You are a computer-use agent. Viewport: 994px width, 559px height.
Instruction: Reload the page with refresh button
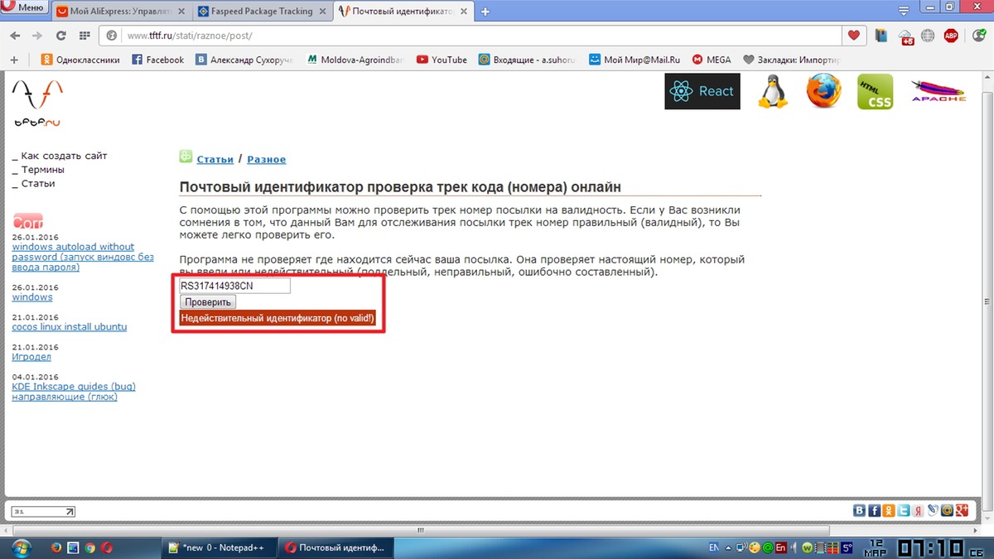(x=60, y=36)
